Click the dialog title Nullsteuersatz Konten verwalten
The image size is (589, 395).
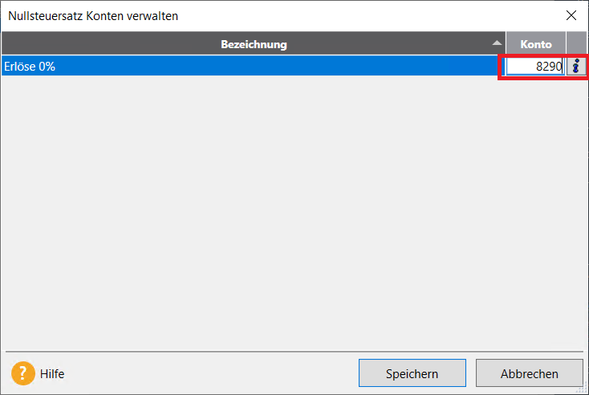(93, 16)
